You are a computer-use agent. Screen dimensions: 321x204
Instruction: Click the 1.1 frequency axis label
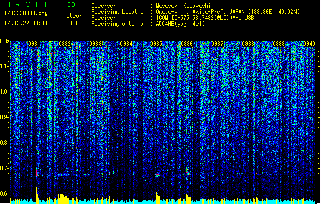click(4, 66)
